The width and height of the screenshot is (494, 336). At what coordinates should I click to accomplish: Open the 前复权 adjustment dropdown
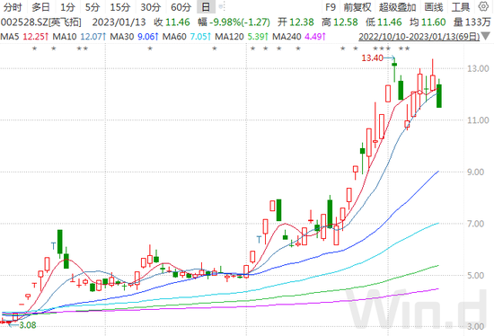(357, 7)
